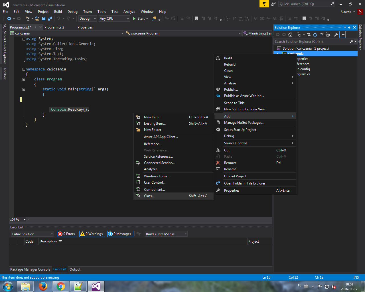
Task: Switch to the Program.cs:2 tab
Action: 54,27
